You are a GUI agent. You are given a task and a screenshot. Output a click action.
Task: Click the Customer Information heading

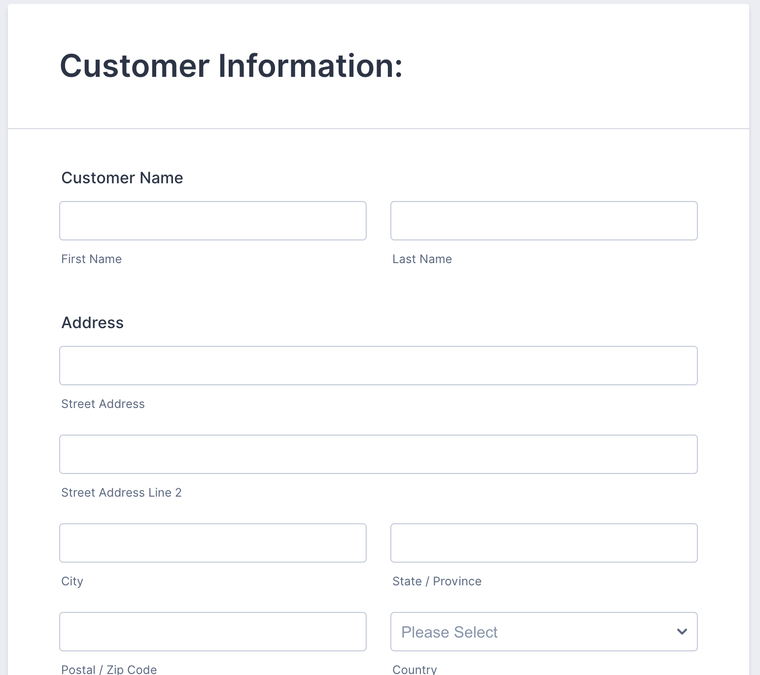(231, 66)
